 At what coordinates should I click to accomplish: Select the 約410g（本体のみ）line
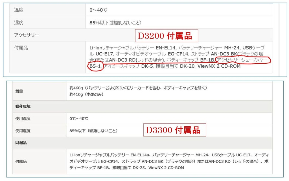(x=86, y=94)
